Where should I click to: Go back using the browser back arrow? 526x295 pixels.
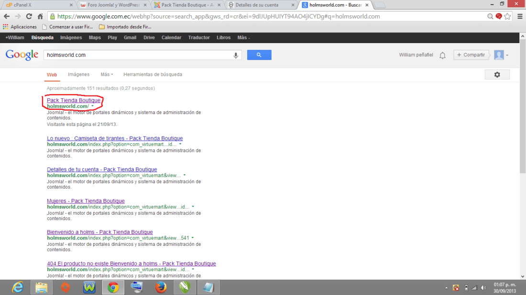click(x=7, y=16)
